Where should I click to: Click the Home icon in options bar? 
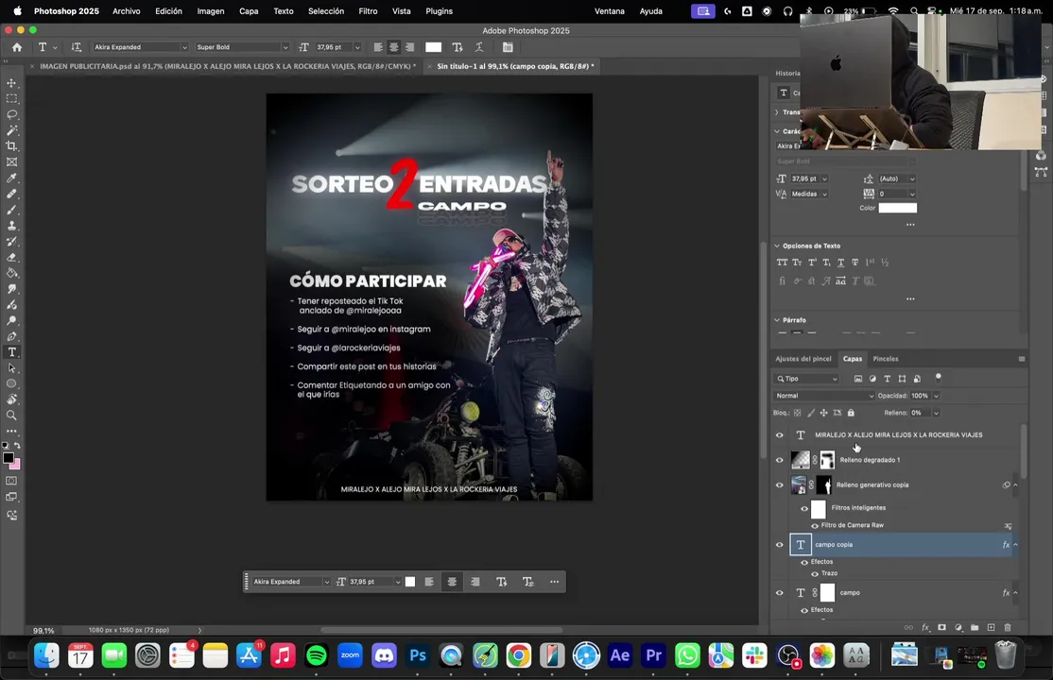tap(17, 47)
